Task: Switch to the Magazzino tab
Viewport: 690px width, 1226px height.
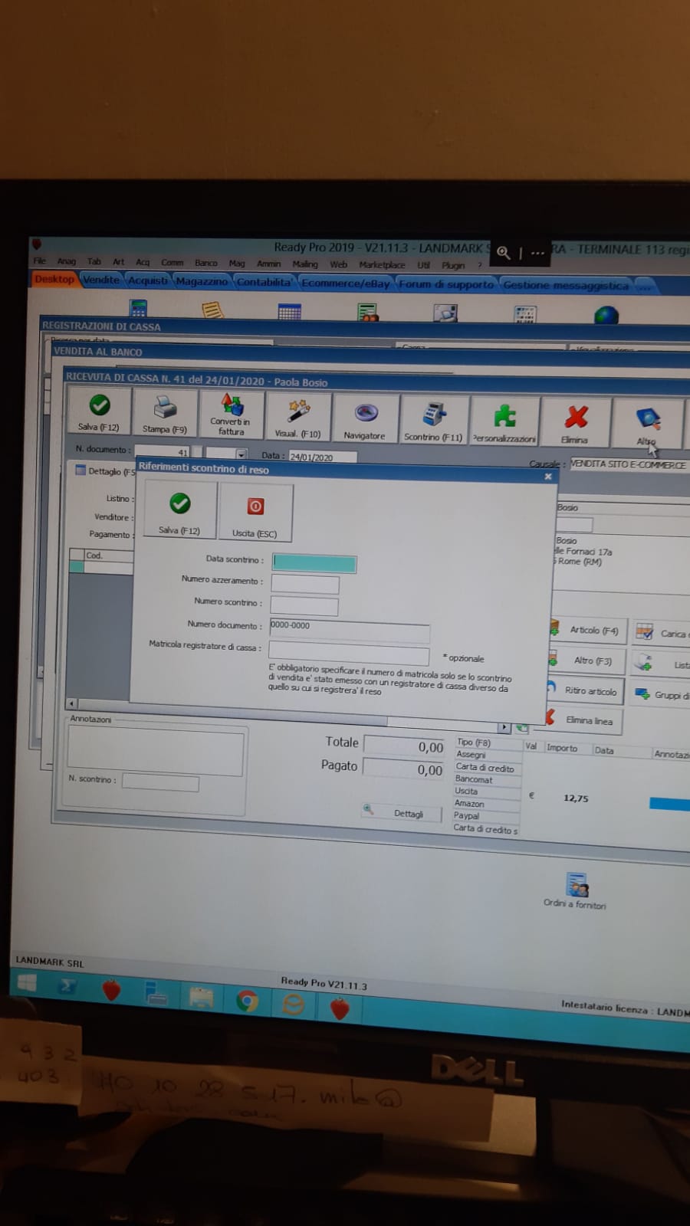Action: coord(202,281)
